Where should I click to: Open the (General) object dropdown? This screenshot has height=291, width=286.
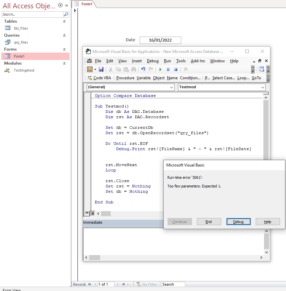coord(172,87)
